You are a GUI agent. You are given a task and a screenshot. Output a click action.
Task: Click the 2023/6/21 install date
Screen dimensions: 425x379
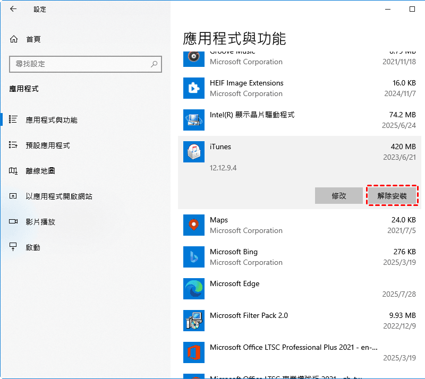(x=399, y=157)
